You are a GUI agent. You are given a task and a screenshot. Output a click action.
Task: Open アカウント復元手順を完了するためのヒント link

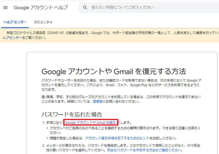pos(117,138)
